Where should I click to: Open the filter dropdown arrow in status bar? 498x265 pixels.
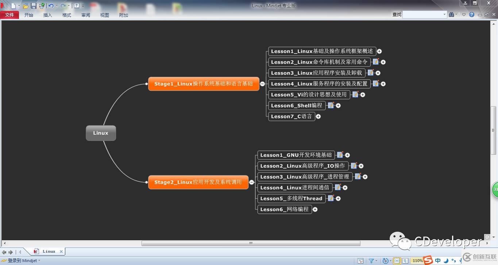click(377, 261)
